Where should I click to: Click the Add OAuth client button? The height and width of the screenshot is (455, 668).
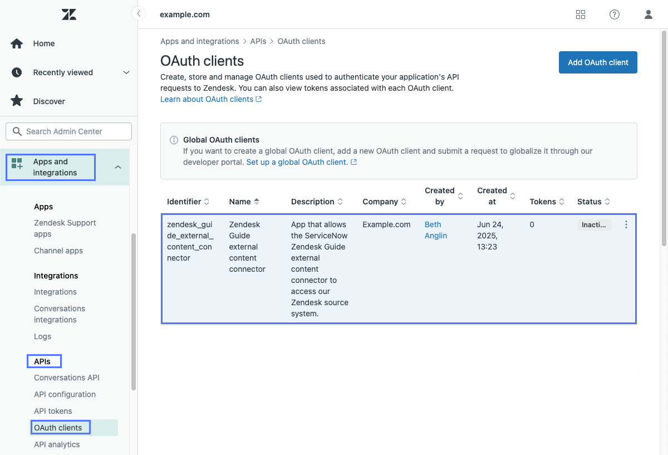pos(598,62)
